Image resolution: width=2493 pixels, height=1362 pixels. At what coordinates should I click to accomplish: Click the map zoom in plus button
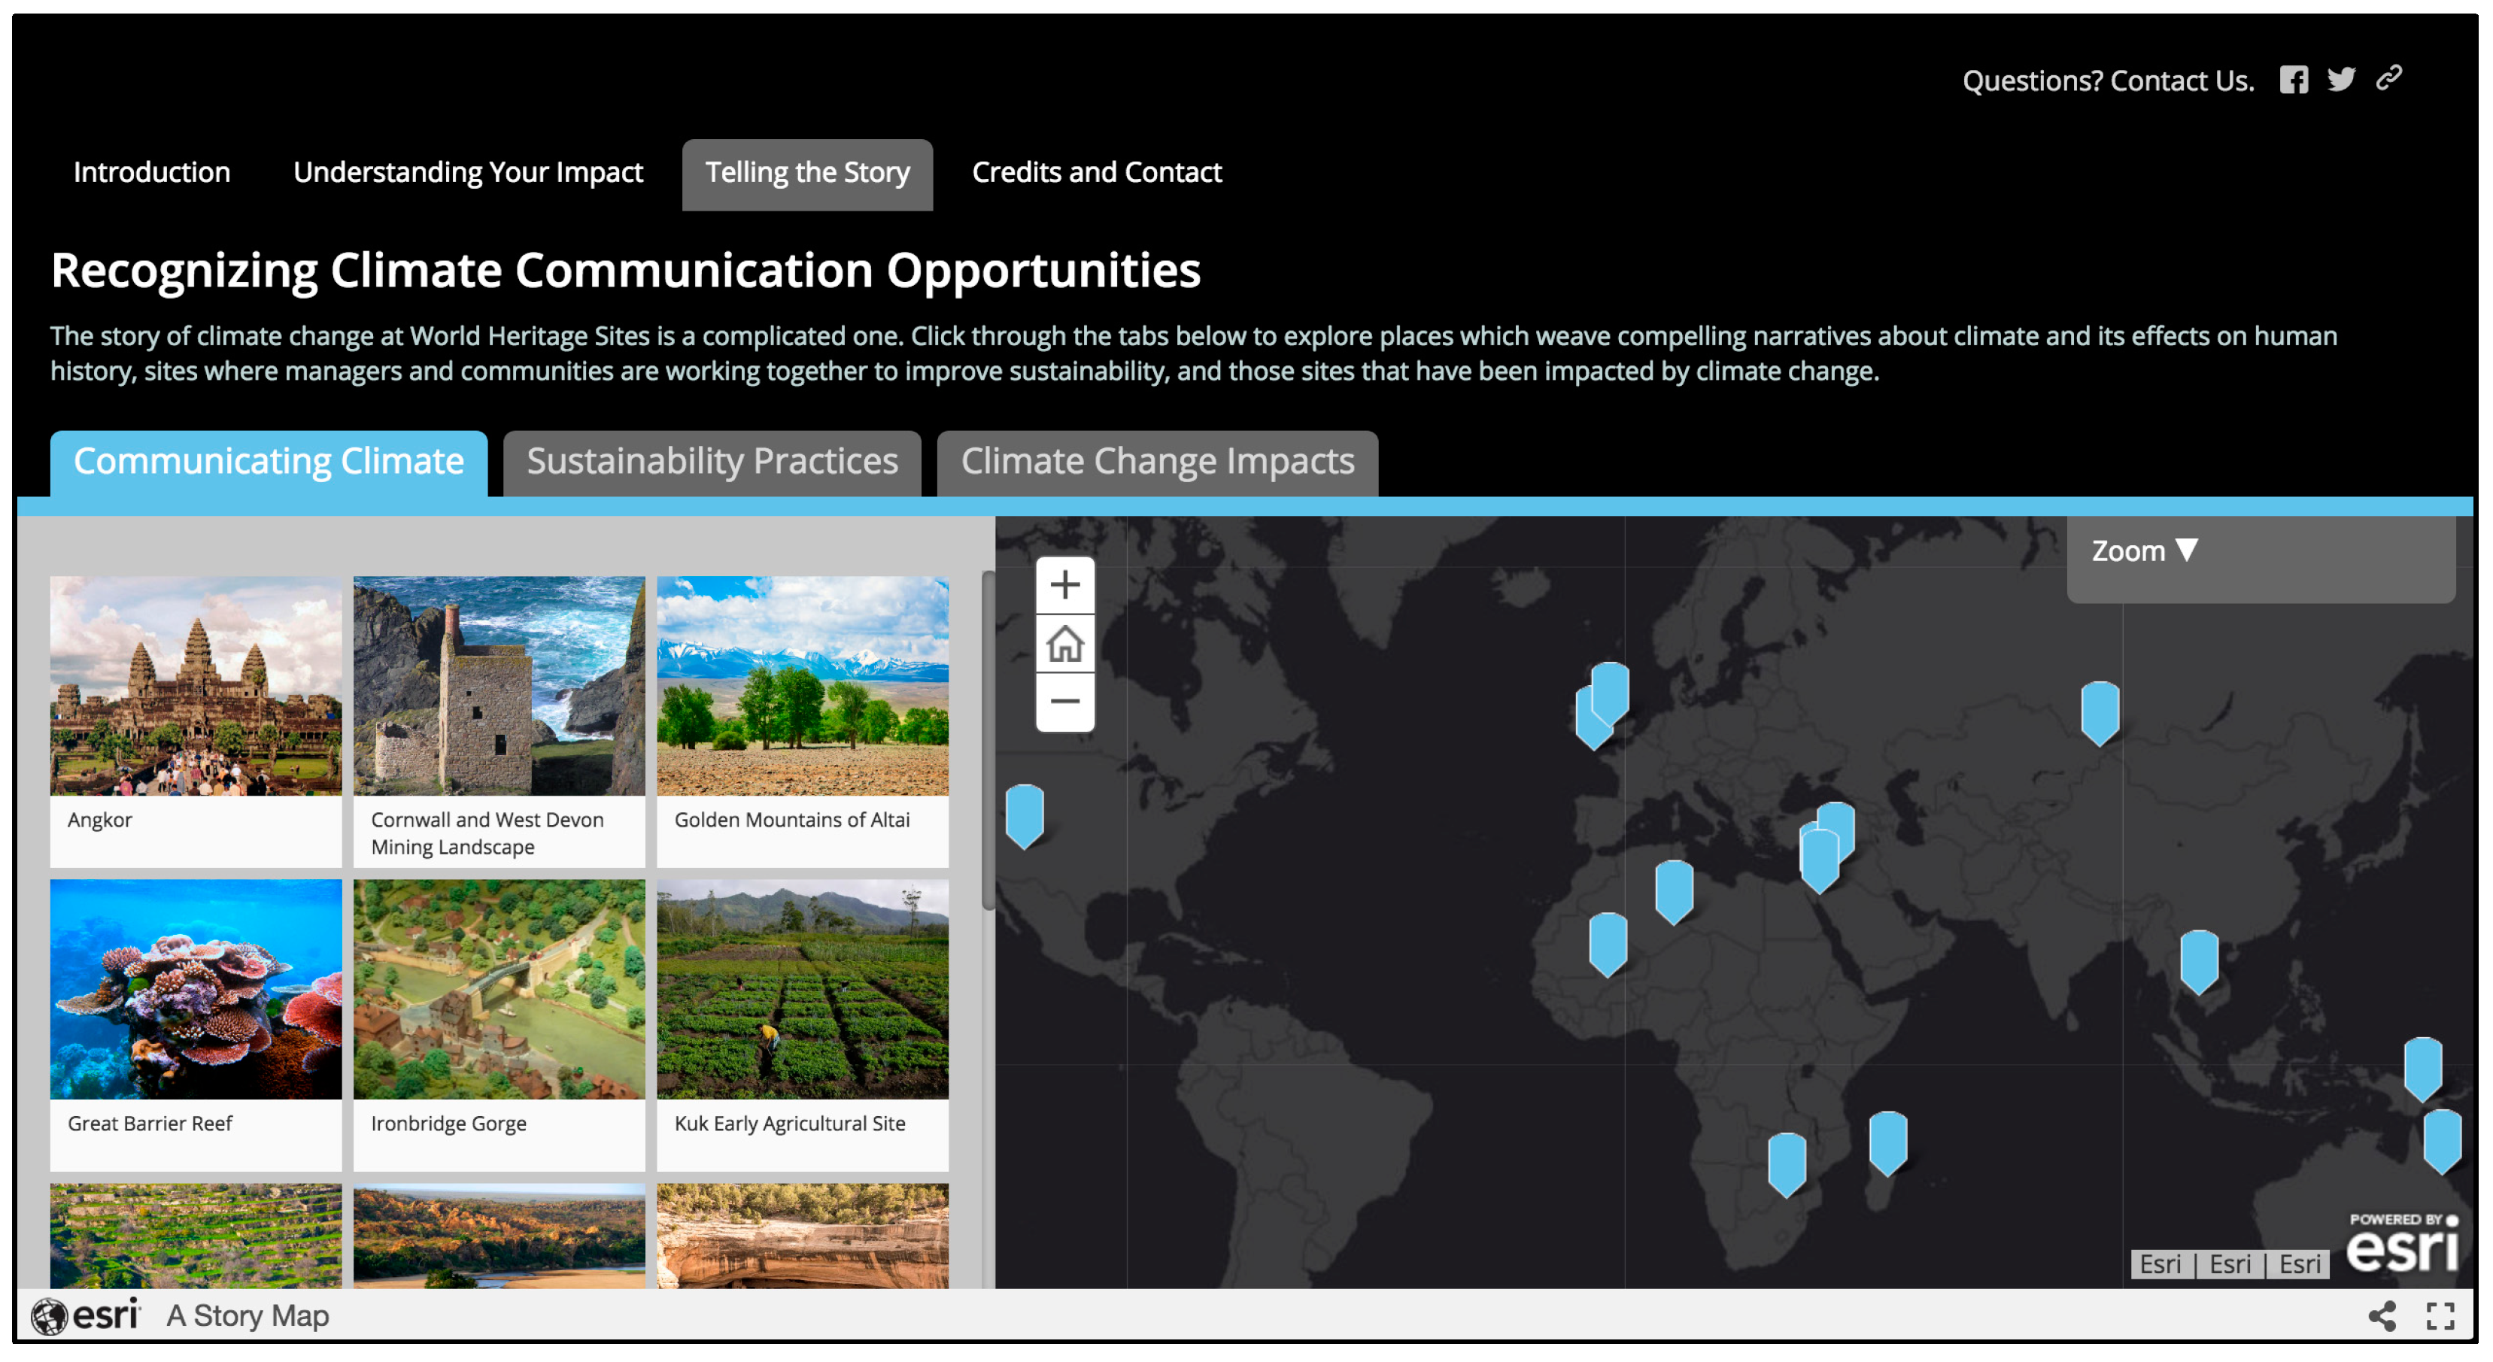[x=1064, y=584]
